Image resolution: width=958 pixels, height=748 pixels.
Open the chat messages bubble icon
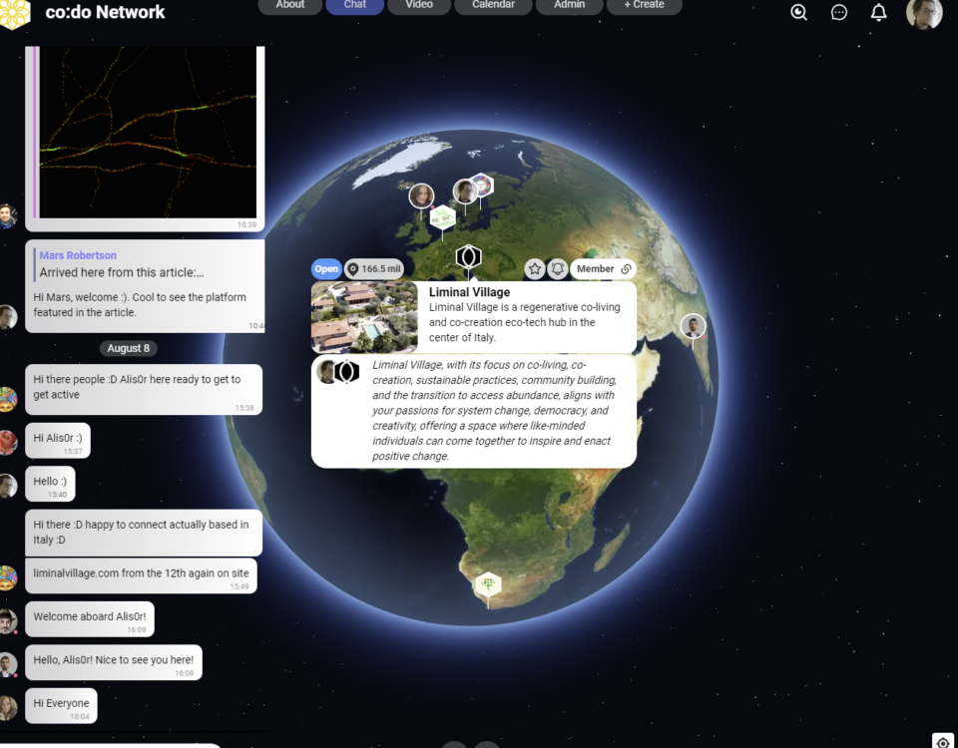tap(839, 12)
